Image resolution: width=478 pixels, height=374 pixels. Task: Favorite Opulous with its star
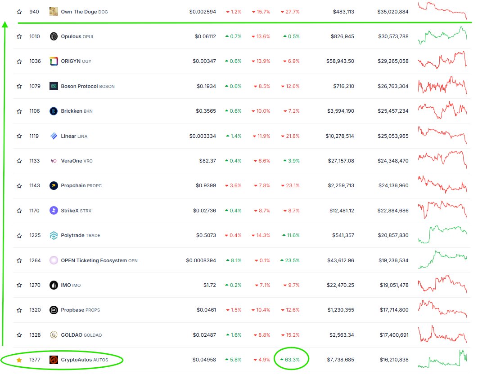tap(19, 36)
